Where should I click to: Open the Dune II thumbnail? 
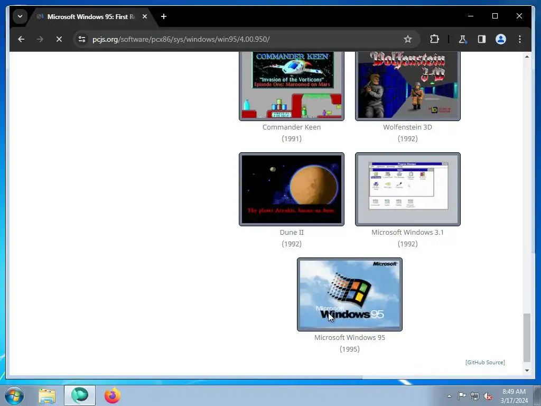point(292,189)
